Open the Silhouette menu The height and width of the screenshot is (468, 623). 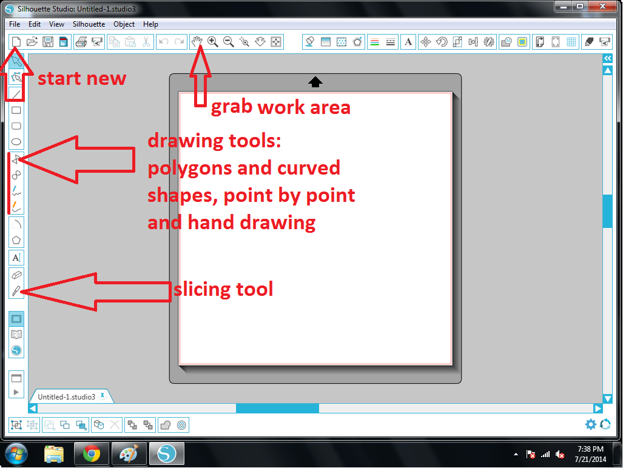tap(89, 24)
